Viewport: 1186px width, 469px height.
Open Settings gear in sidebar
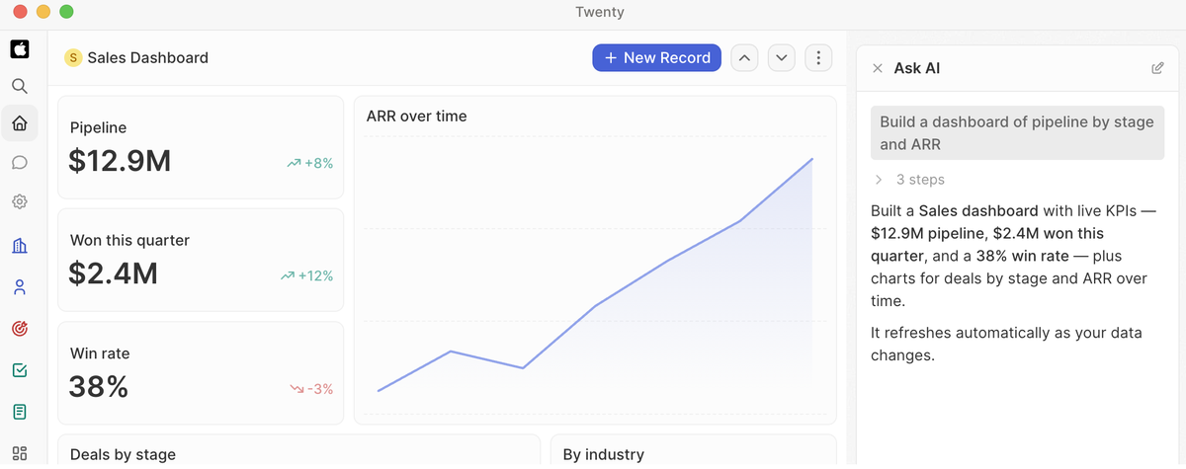(x=20, y=201)
